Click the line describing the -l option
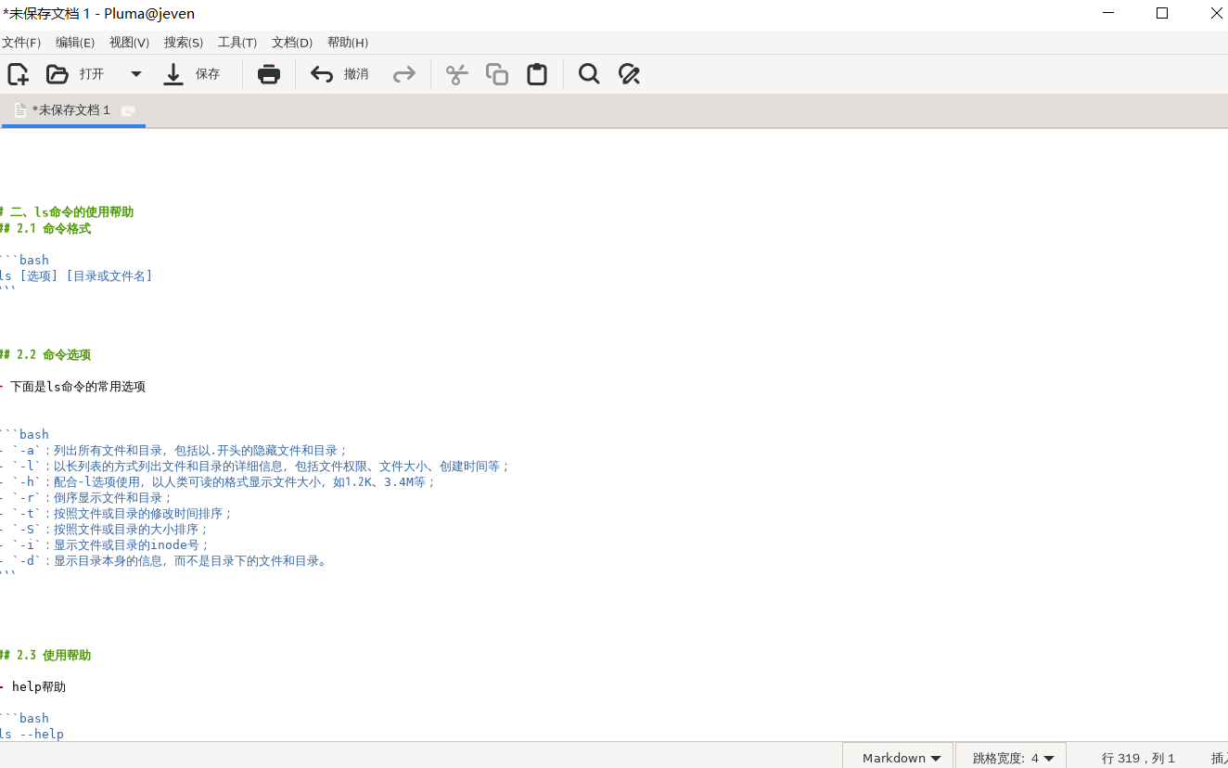 coord(255,466)
